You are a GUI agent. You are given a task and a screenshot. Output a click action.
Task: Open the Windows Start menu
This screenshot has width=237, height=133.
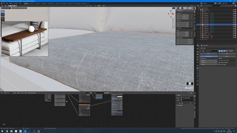[2, 131]
